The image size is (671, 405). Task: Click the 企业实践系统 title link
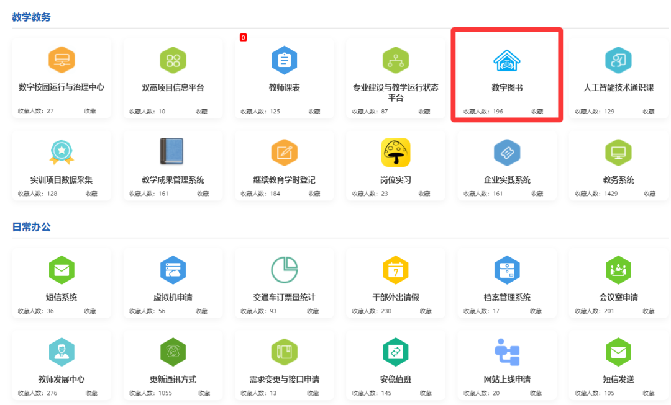[x=507, y=180]
